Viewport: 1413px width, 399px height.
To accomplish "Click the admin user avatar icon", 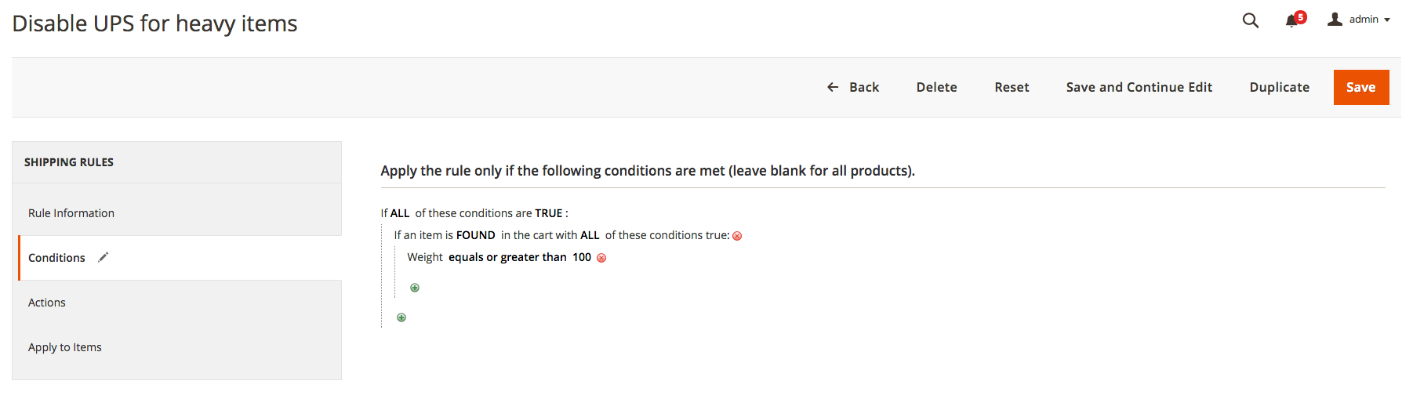I will [1335, 20].
